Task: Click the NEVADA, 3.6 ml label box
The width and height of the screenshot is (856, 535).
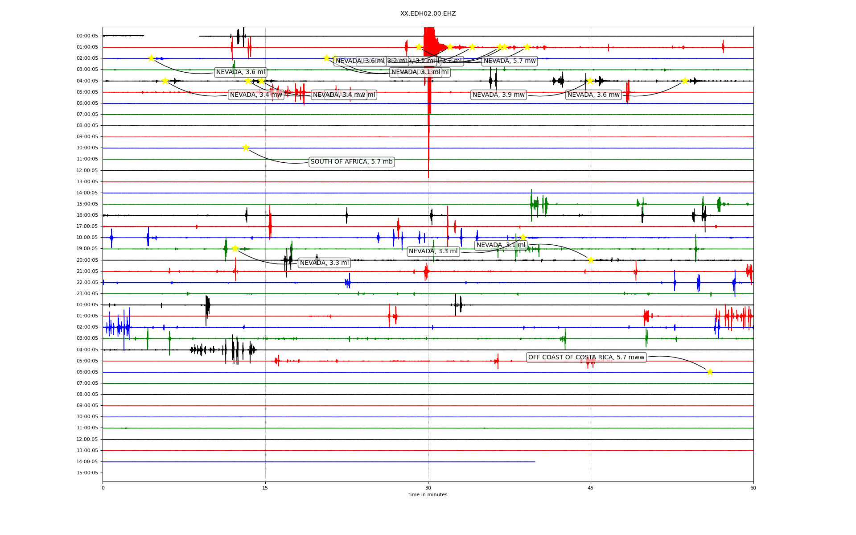Action: pyautogui.click(x=240, y=72)
